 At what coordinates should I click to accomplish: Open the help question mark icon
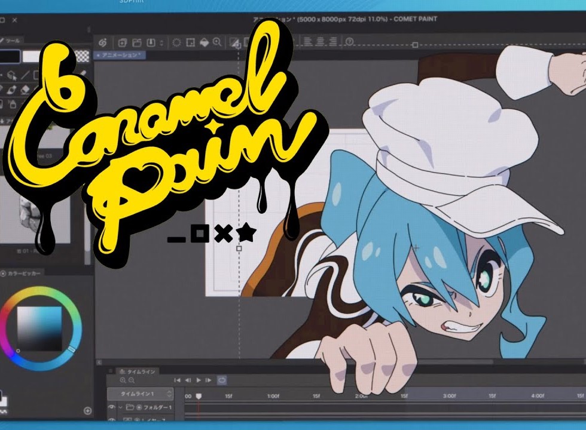(x=349, y=42)
